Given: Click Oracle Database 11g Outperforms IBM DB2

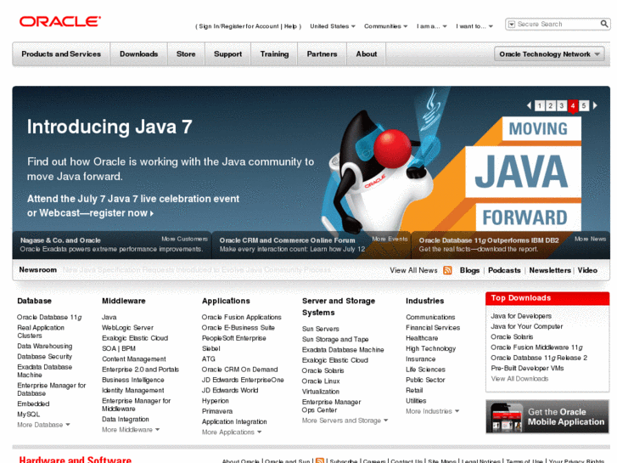Looking at the screenshot, I should pyautogui.click(x=489, y=240).
